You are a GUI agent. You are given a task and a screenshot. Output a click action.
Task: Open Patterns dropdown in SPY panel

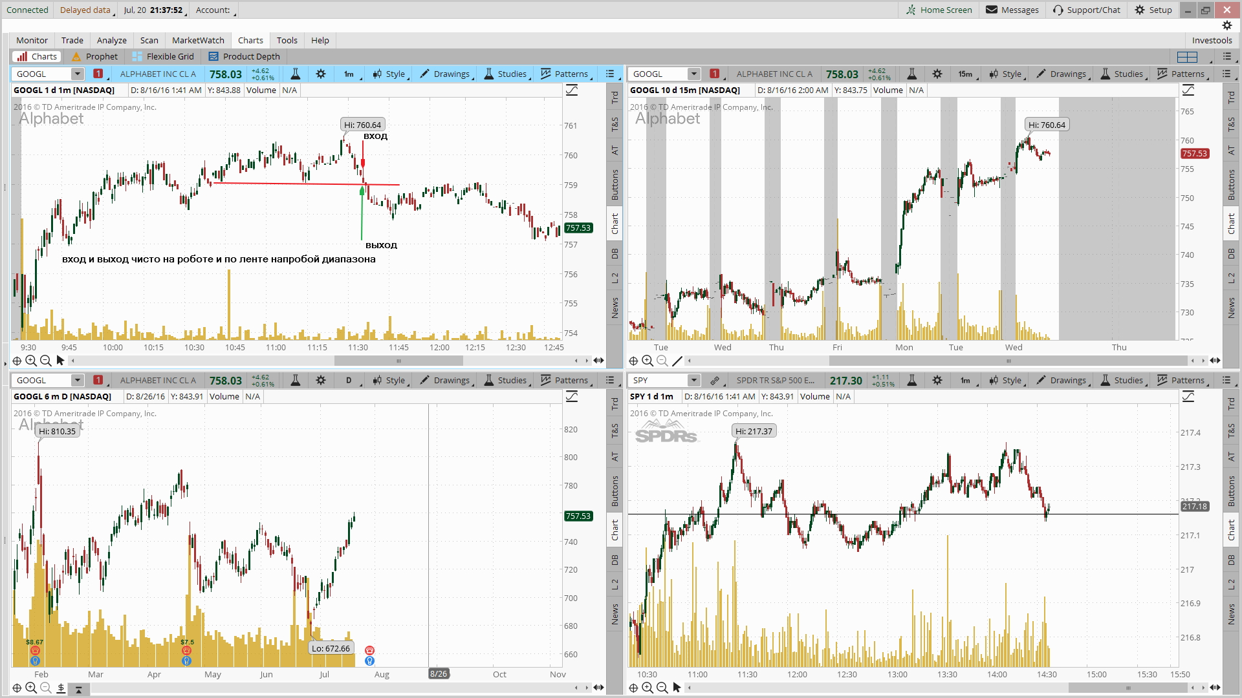(x=1182, y=380)
